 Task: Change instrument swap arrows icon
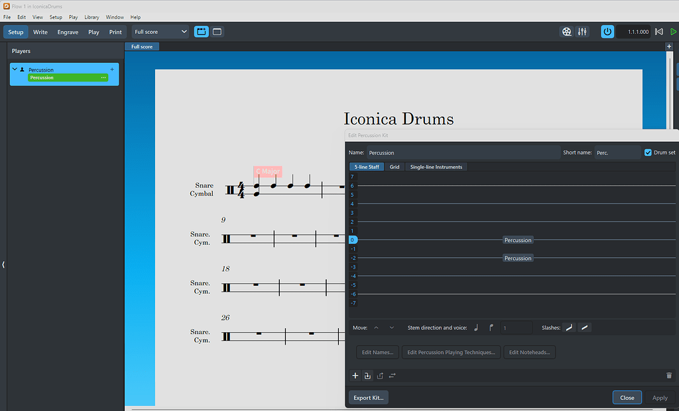(392, 375)
